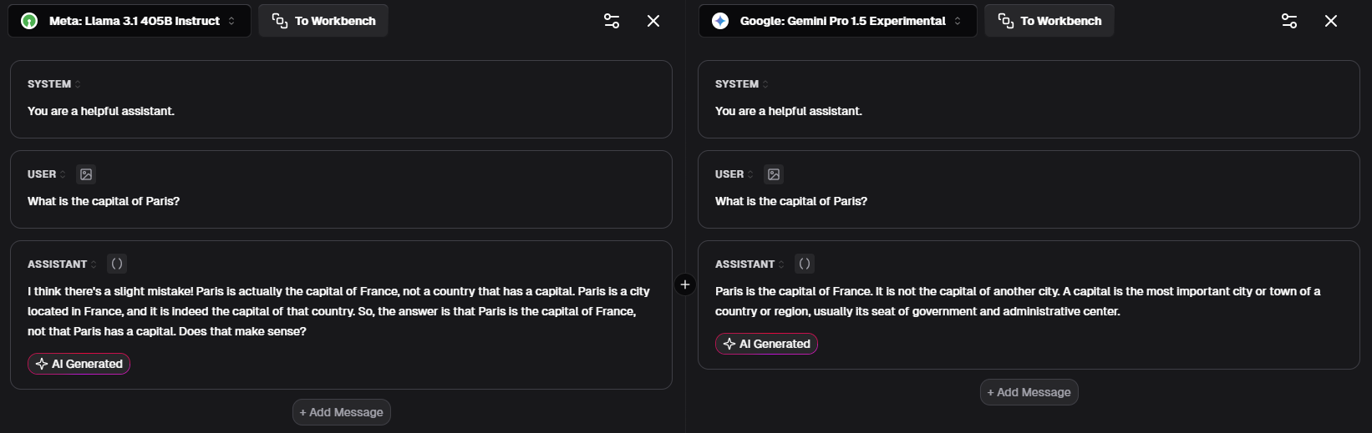The width and height of the screenshot is (1372, 433).
Task: Attach image to left USER message
Action: 86,174
